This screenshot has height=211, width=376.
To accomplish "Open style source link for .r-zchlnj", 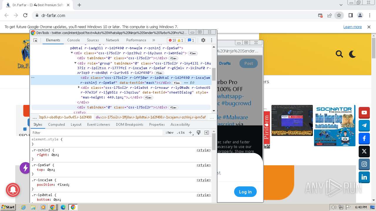I will pyautogui.click(x=204, y=150).
